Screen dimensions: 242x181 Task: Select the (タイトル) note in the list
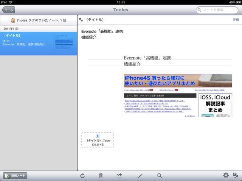39,44
